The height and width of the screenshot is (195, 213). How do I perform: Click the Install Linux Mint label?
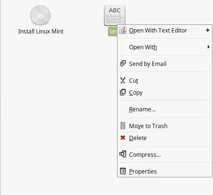pyautogui.click(x=41, y=31)
